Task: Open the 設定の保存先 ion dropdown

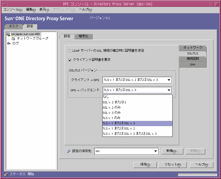Action: point(127,151)
